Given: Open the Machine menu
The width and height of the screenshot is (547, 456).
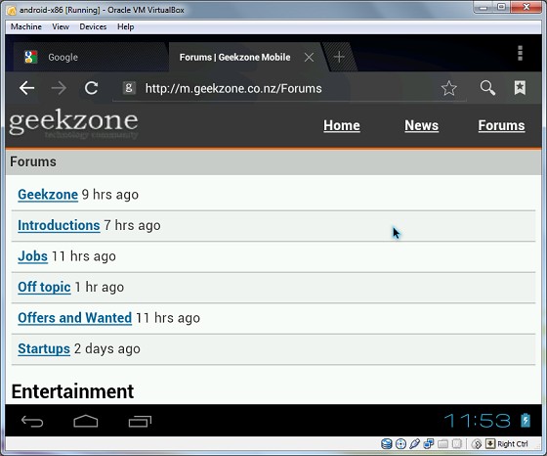Looking at the screenshot, I should click(25, 26).
